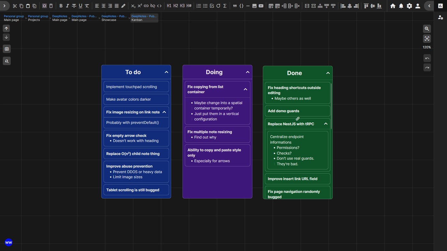The width and height of the screenshot is (447, 251).
Task: Click the screenshot camera icon on left sidebar
Action: click(6, 49)
